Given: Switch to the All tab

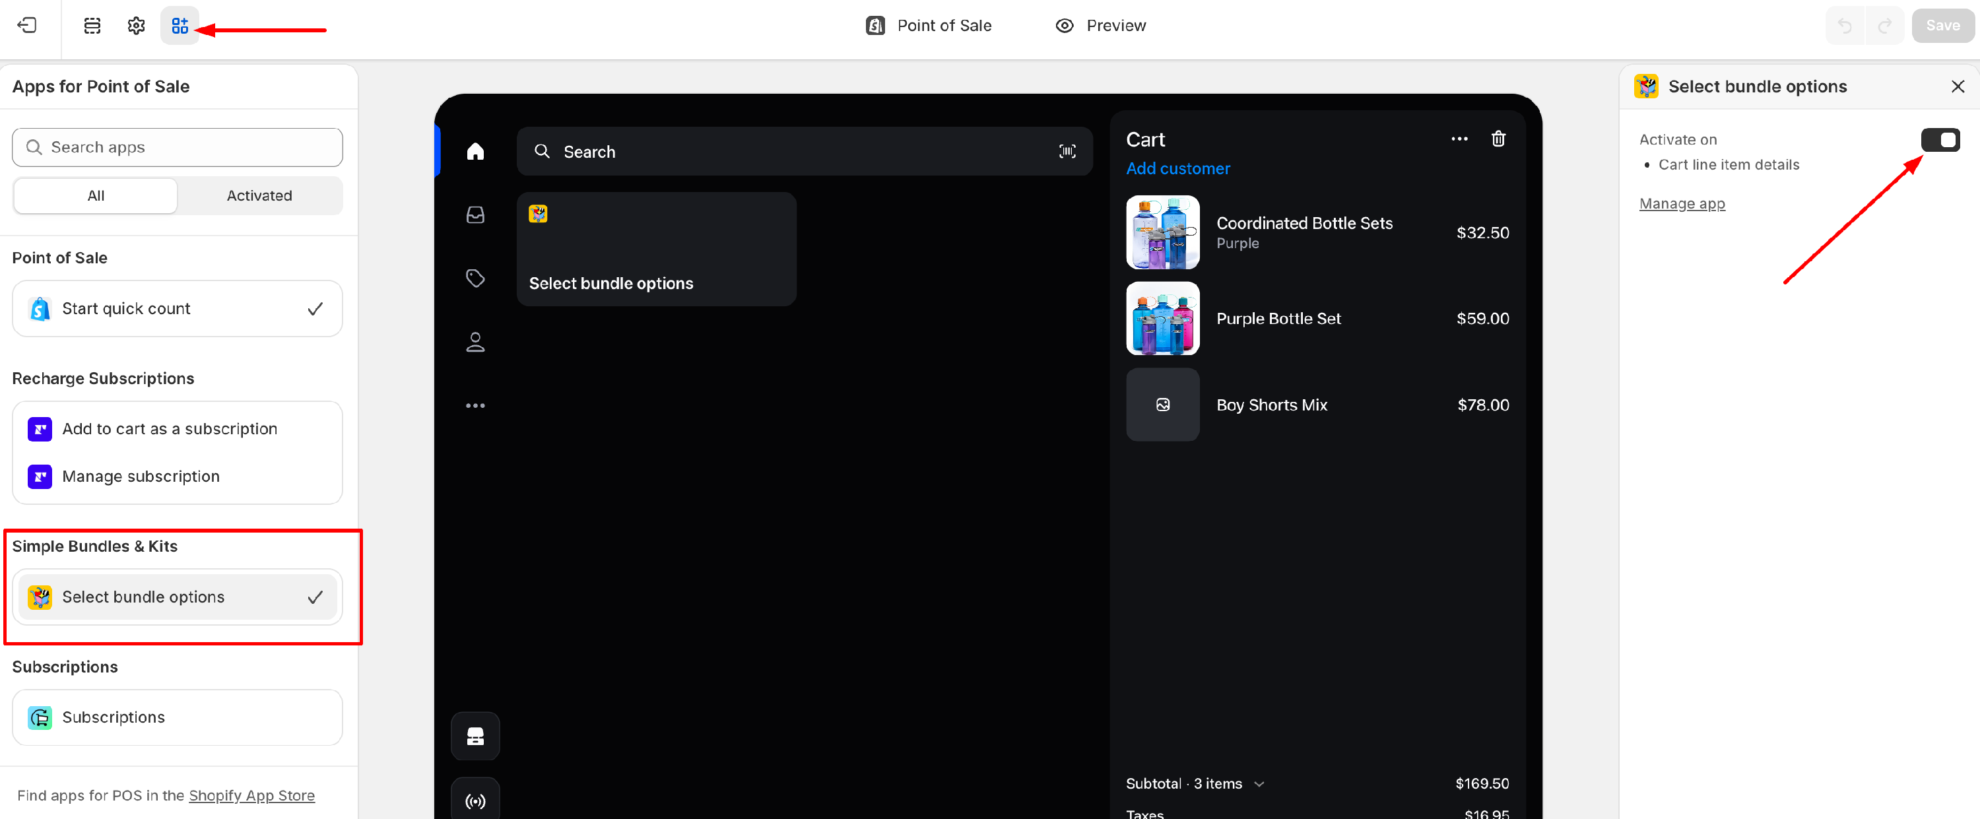Looking at the screenshot, I should click(95, 195).
